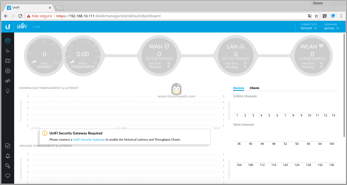Click the version number 5.6.30
The height and width of the screenshot is (185, 347).
tap(36, 27)
